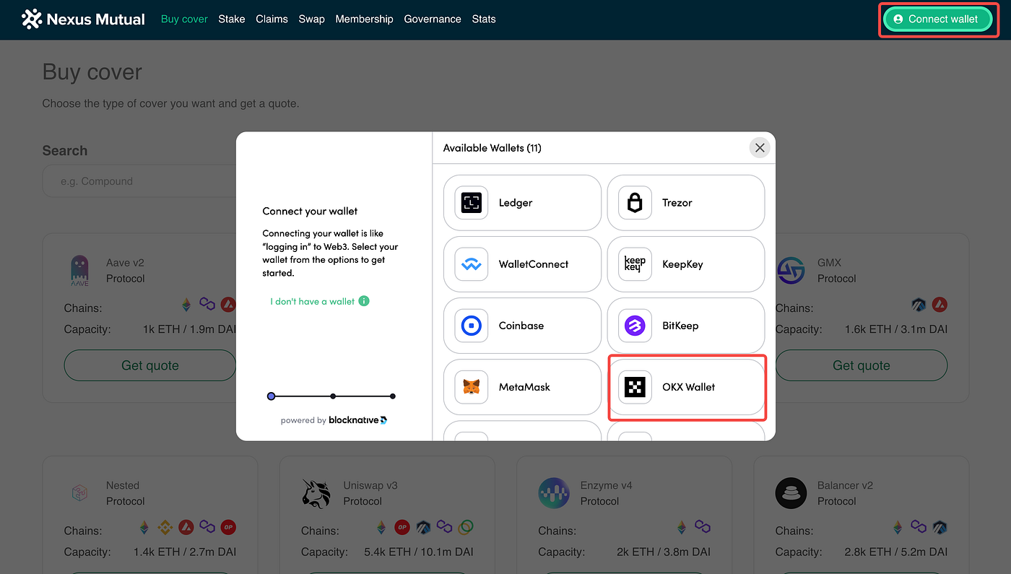Click the '1.6k ETH / 3.1m DAI' capacity
This screenshot has width=1011, height=574.
click(x=896, y=329)
